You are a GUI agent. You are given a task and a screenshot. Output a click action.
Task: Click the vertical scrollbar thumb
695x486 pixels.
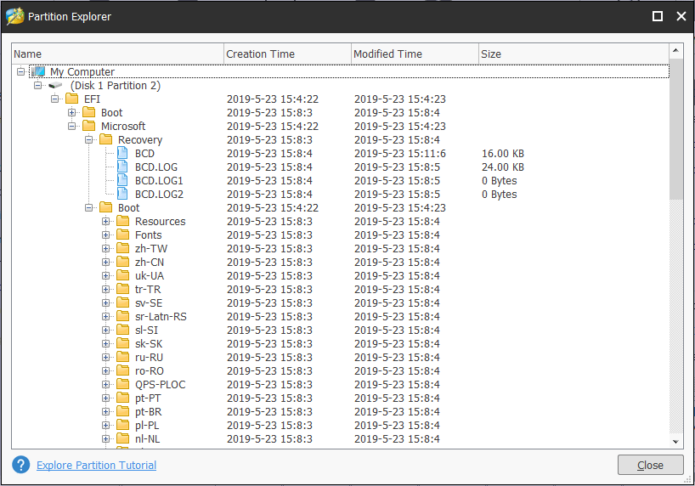tap(675, 128)
